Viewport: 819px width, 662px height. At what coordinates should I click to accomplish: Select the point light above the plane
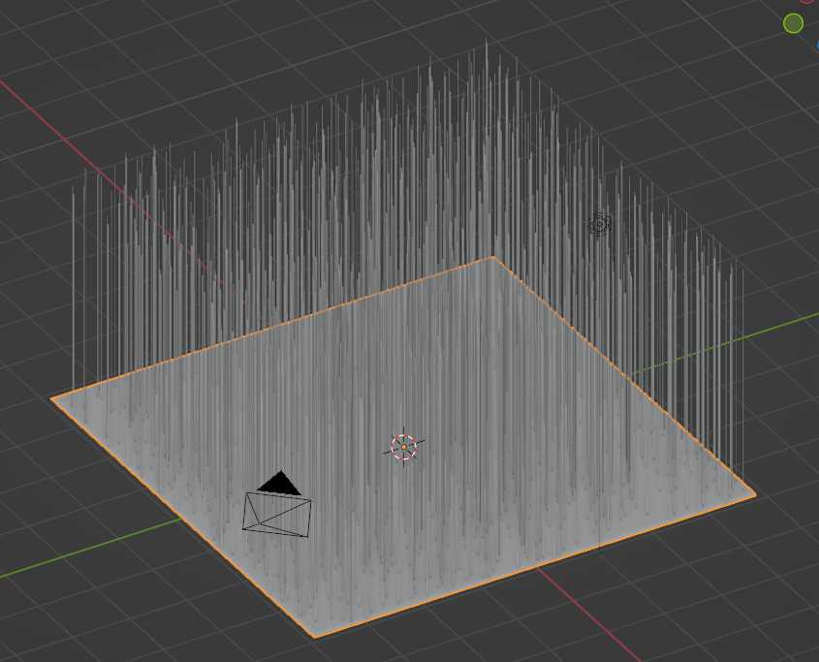pyautogui.click(x=599, y=224)
